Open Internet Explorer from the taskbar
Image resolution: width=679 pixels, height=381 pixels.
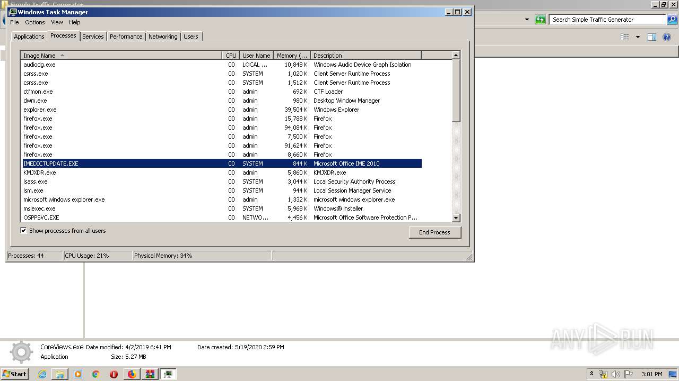pyautogui.click(x=42, y=374)
